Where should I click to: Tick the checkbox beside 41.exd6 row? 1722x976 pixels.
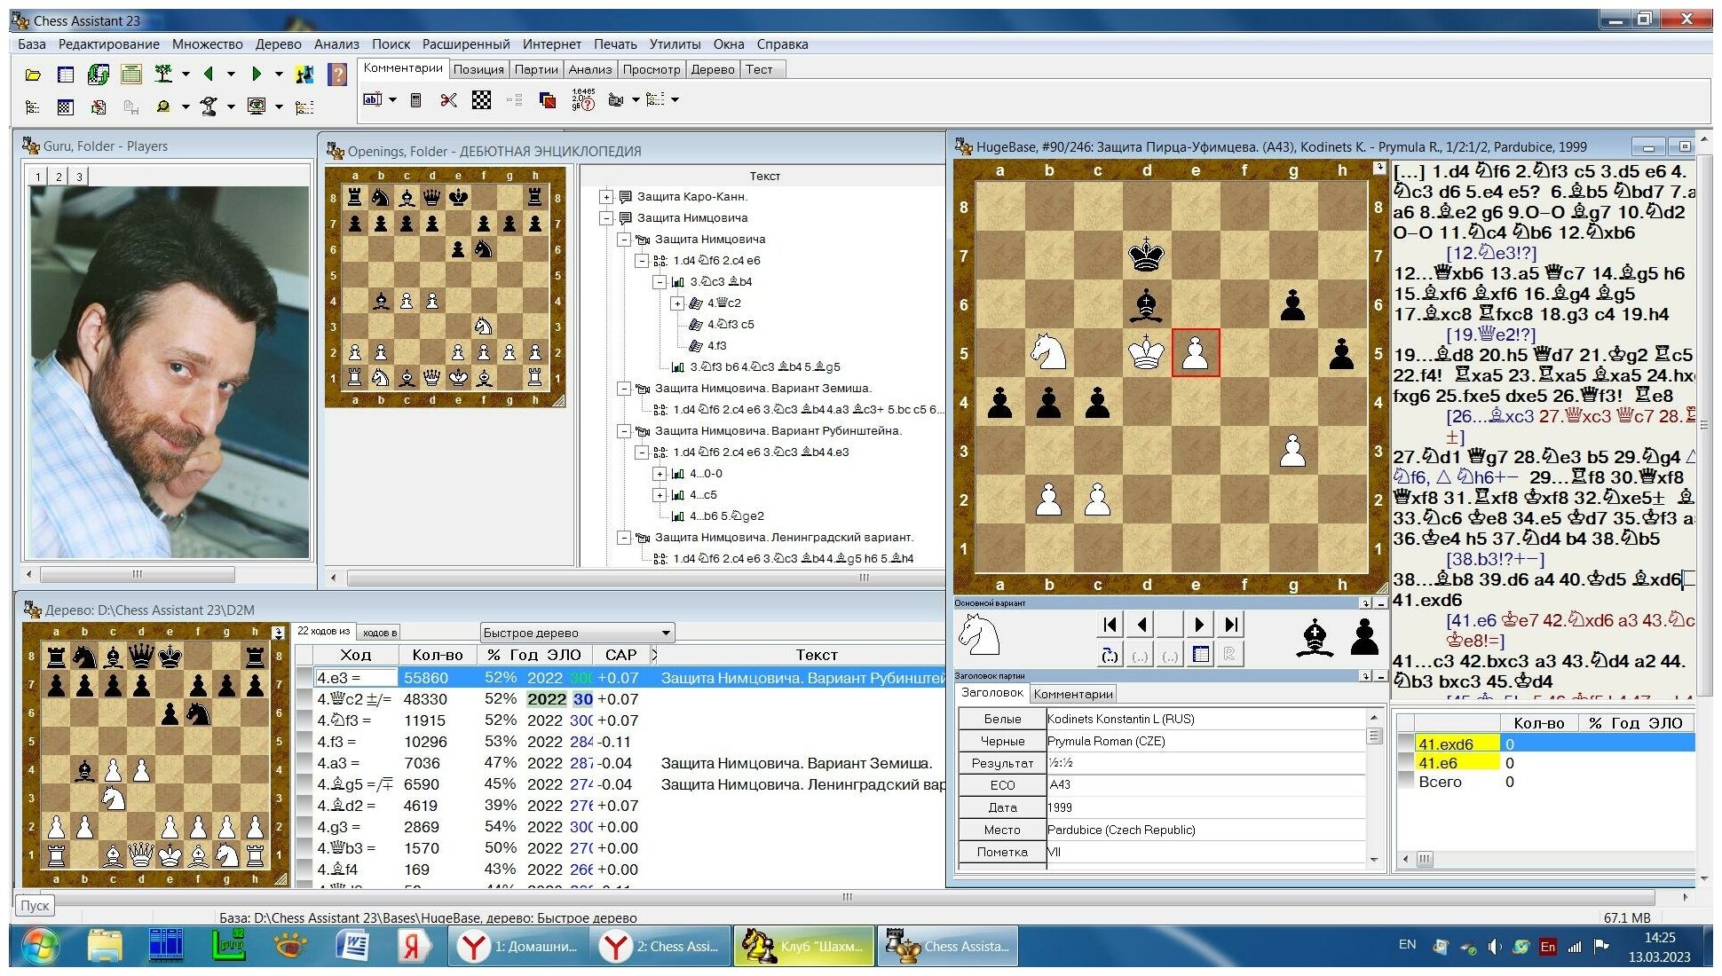1405,744
